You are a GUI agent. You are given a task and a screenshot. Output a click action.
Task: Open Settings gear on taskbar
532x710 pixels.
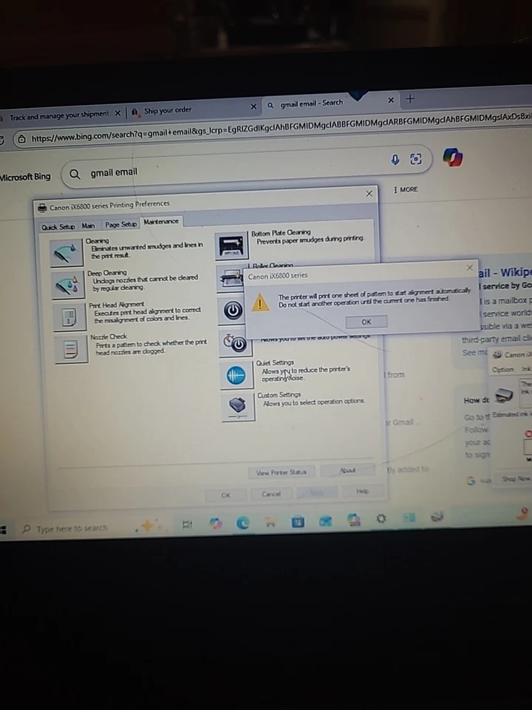click(381, 518)
